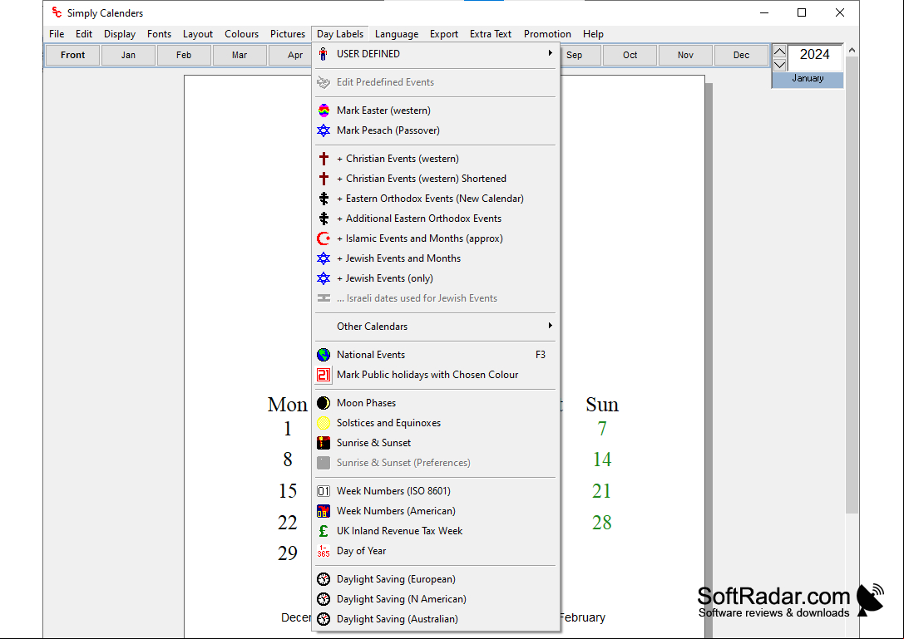Click the N American Daylight Saving clock icon
The image size is (904, 639).
click(324, 599)
